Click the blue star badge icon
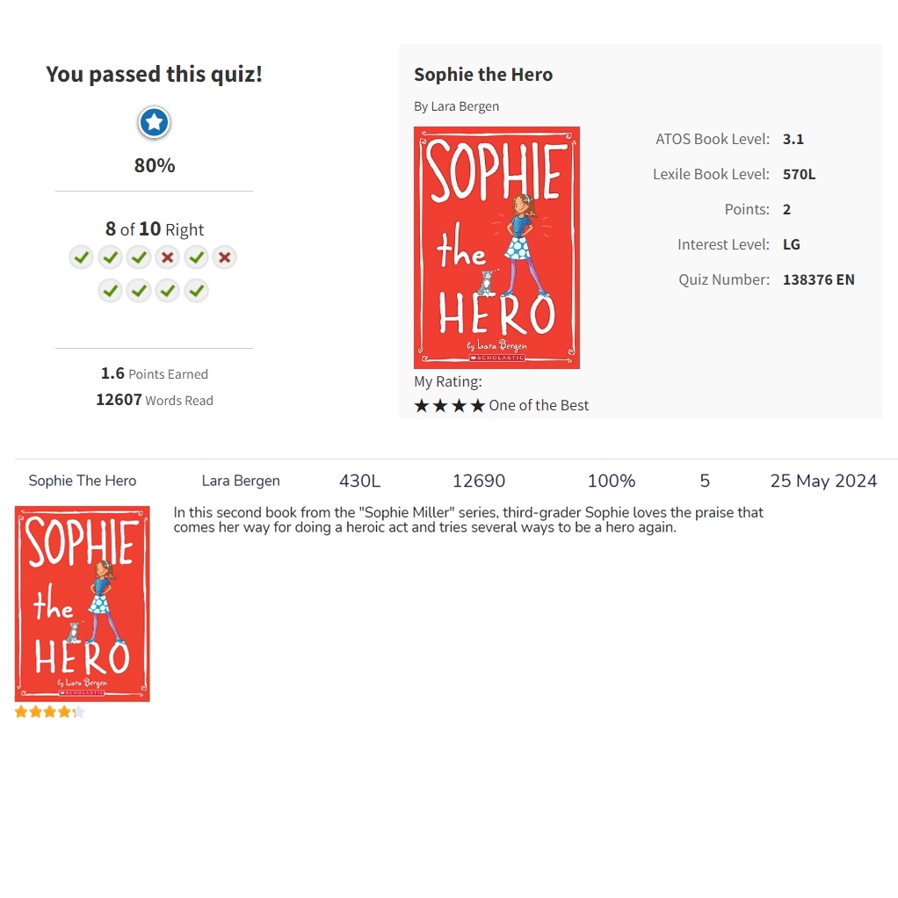 pyautogui.click(x=154, y=122)
